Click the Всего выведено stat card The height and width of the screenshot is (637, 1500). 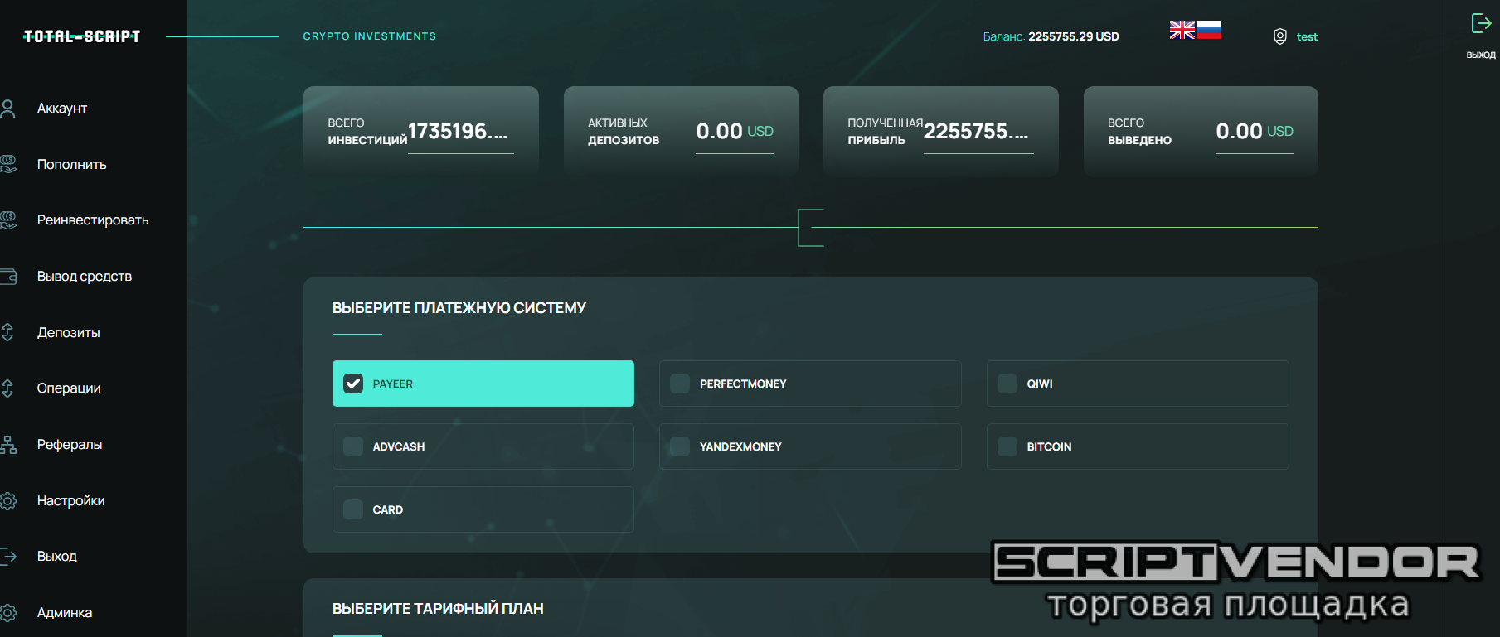[1201, 131]
